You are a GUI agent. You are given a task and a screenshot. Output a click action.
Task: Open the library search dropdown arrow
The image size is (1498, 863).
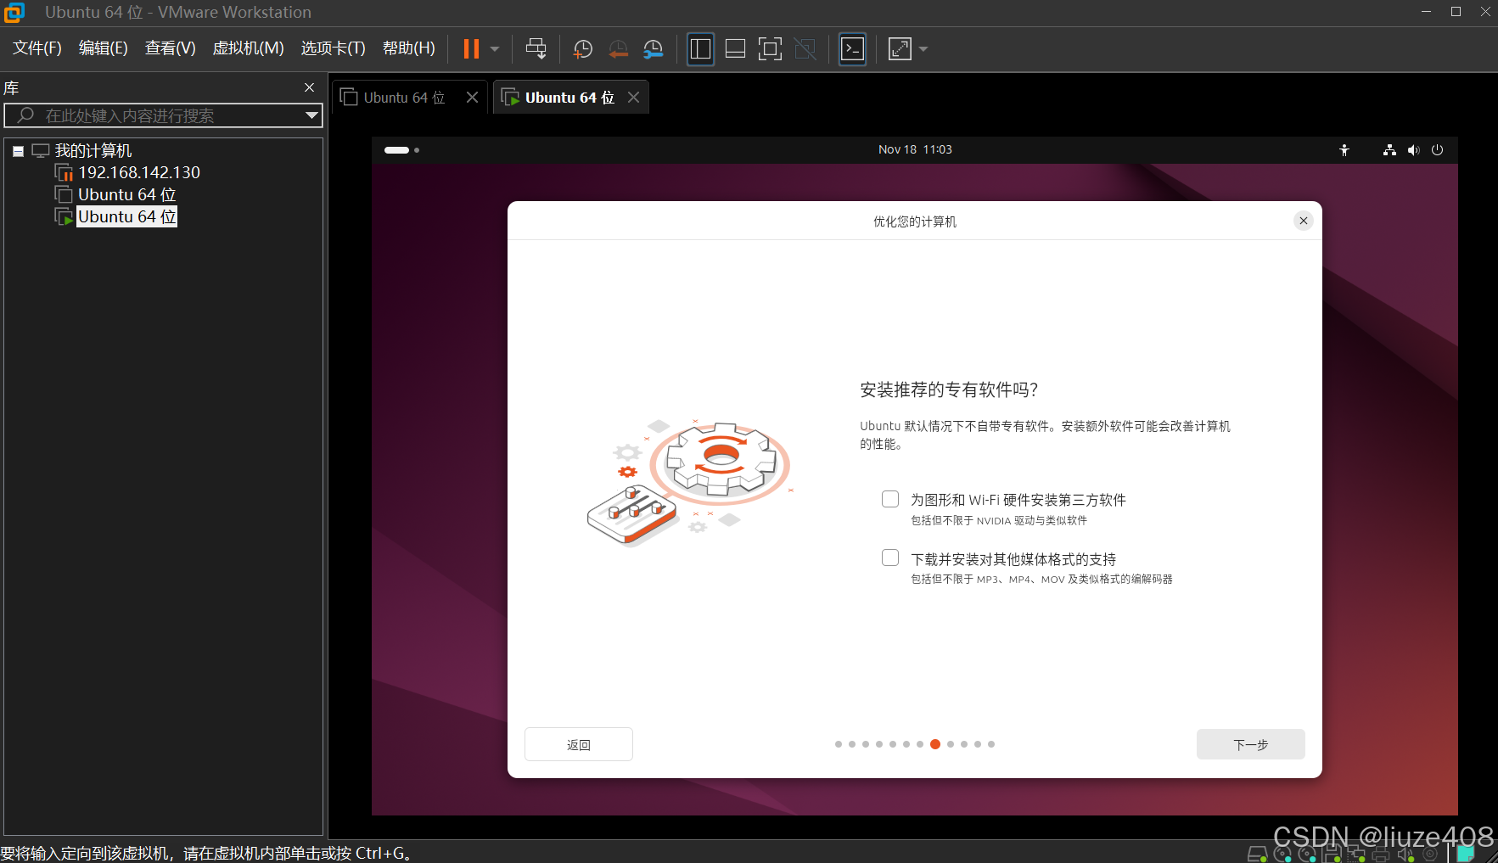(x=311, y=115)
